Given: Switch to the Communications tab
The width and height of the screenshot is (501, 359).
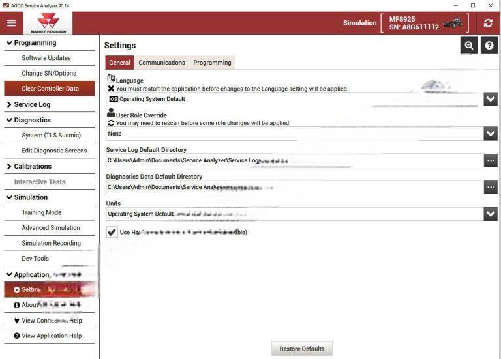Looking at the screenshot, I should (161, 63).
